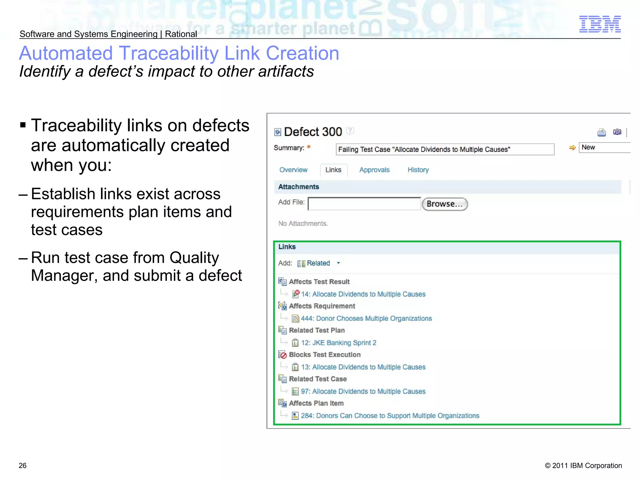Viewport: 640px width, 480px height.
Task: Click the Related Test Plan label
Action: tap(317, 330)
